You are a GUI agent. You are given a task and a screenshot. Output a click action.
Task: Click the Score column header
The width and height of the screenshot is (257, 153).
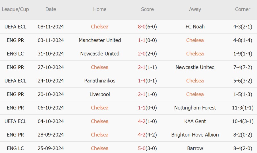click(147, 9)
